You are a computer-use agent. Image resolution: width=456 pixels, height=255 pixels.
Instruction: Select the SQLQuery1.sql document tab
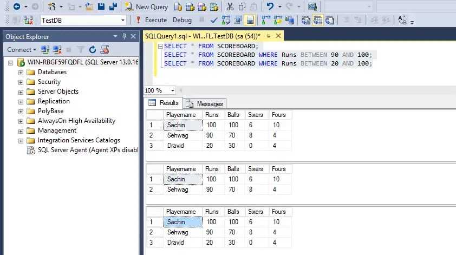203,36
